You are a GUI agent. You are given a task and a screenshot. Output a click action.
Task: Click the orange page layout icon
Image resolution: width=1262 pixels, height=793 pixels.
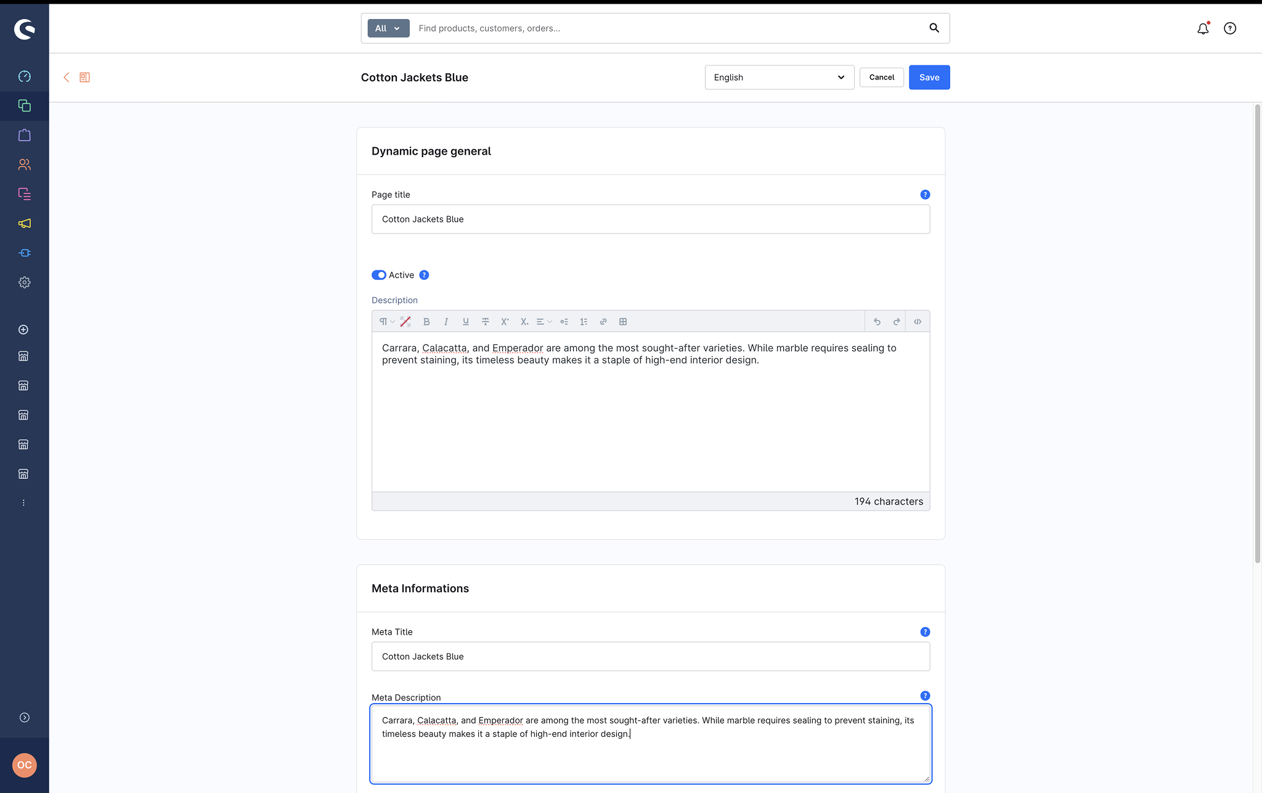(x=85, y=77)
